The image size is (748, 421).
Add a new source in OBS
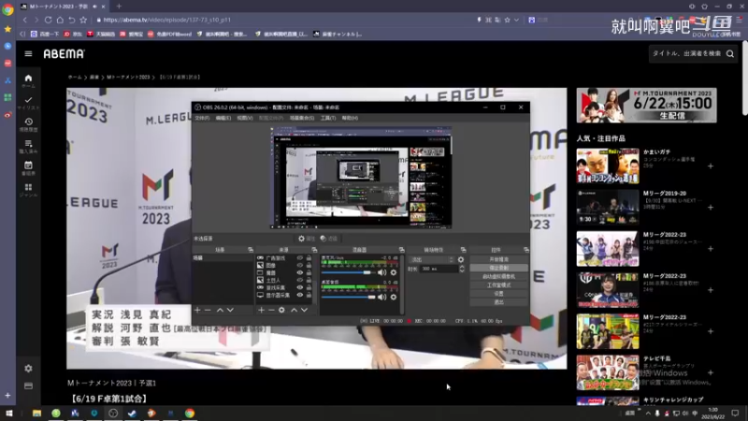point(261,311)
